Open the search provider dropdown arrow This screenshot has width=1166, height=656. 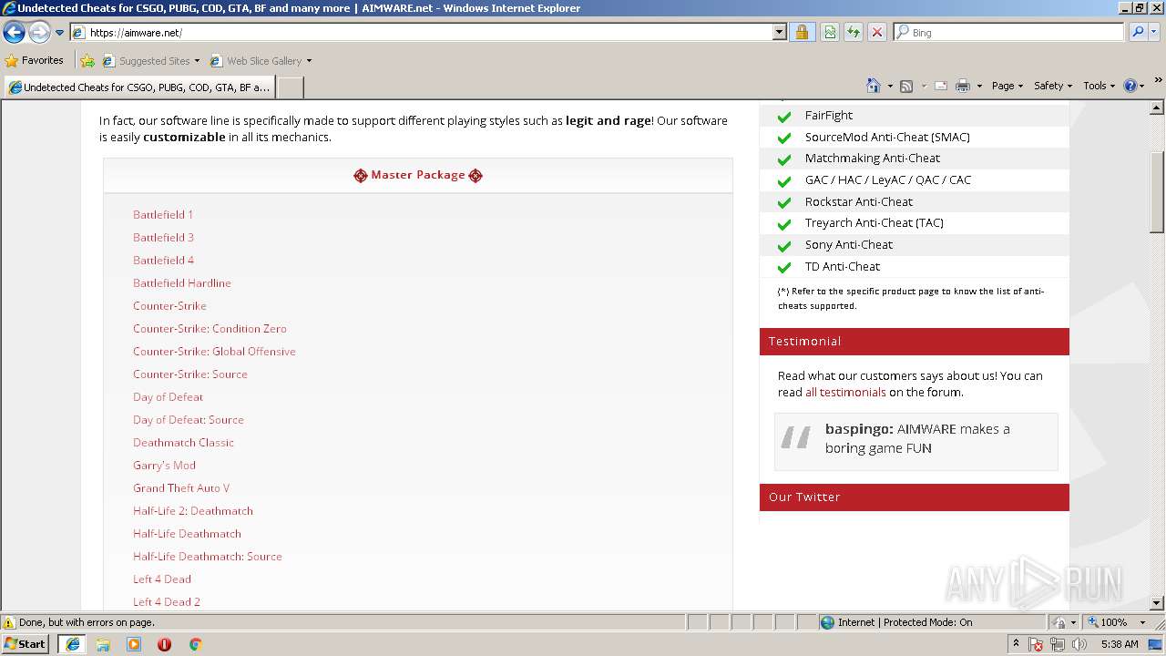(1155, 32)
